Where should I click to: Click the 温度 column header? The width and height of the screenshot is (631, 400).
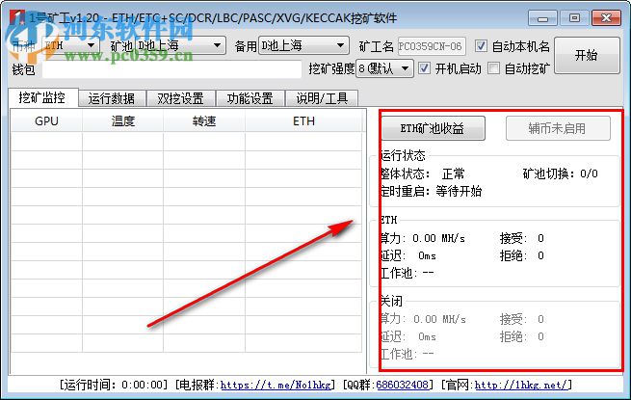click(x=123, y=120)
